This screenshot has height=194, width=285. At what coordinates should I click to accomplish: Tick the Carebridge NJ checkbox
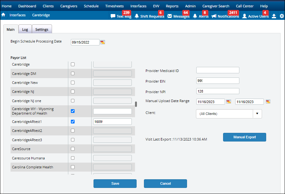point(73,92)
